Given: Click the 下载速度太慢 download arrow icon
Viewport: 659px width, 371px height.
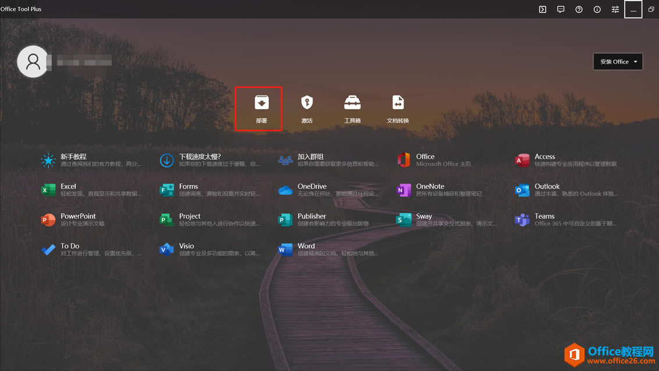Looking at the screenshot, I should pos(167,160).
